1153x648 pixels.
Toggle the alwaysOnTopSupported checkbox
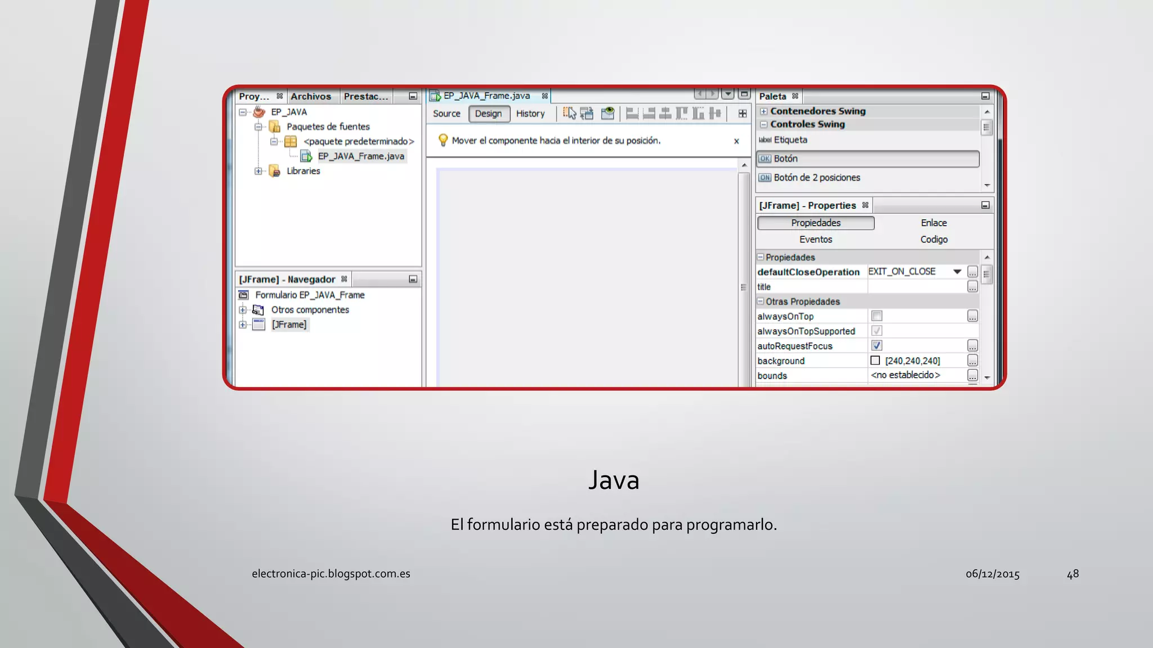[877, 331]
